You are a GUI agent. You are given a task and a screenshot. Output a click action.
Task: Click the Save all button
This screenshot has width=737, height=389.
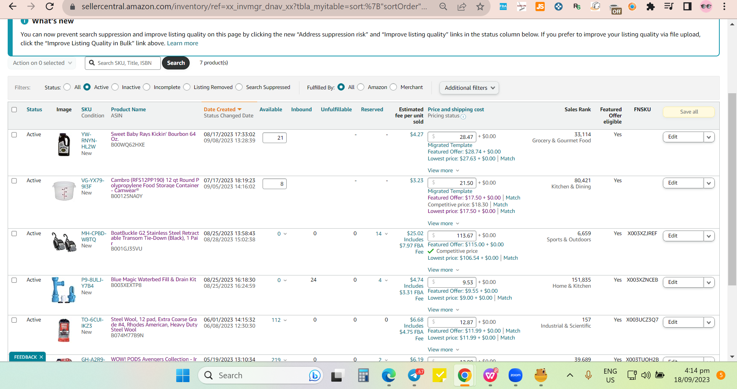pos(689,112)
